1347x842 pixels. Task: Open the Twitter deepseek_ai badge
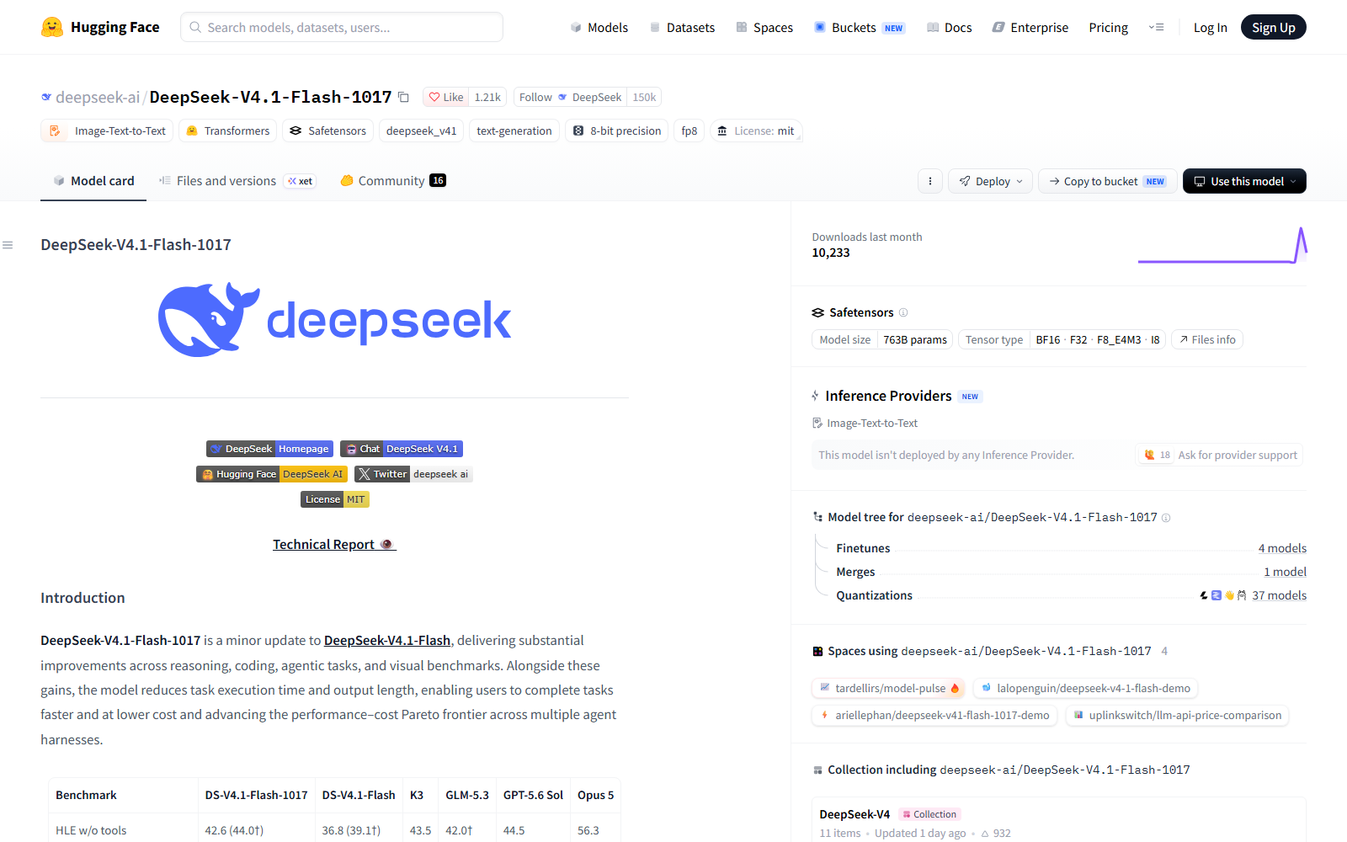(413, 474)
